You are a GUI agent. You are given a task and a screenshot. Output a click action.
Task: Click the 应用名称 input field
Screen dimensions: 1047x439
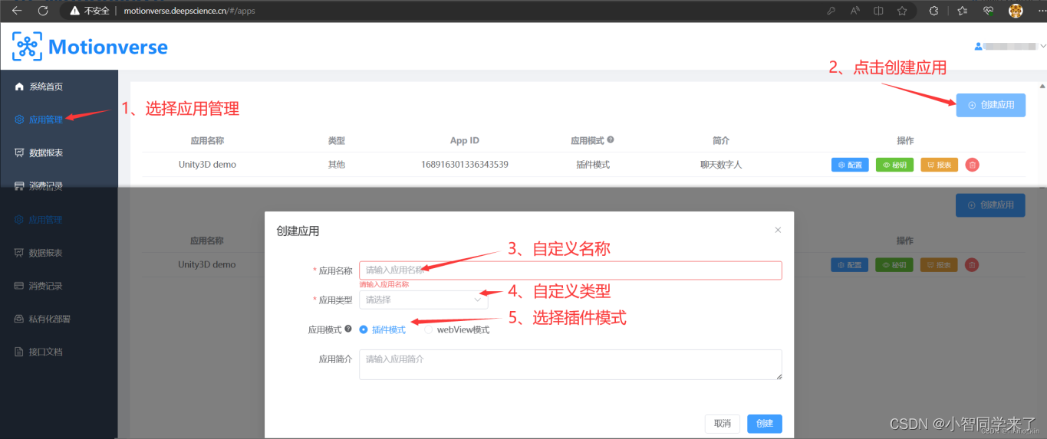[x=571, y=270]
